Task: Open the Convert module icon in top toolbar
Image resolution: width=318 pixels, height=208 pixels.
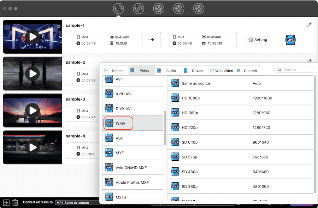Action: coord(118,9)
